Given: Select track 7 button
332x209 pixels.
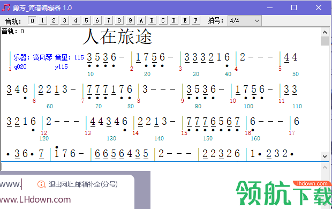Looking at the screenshot, I should click(109, 20).
